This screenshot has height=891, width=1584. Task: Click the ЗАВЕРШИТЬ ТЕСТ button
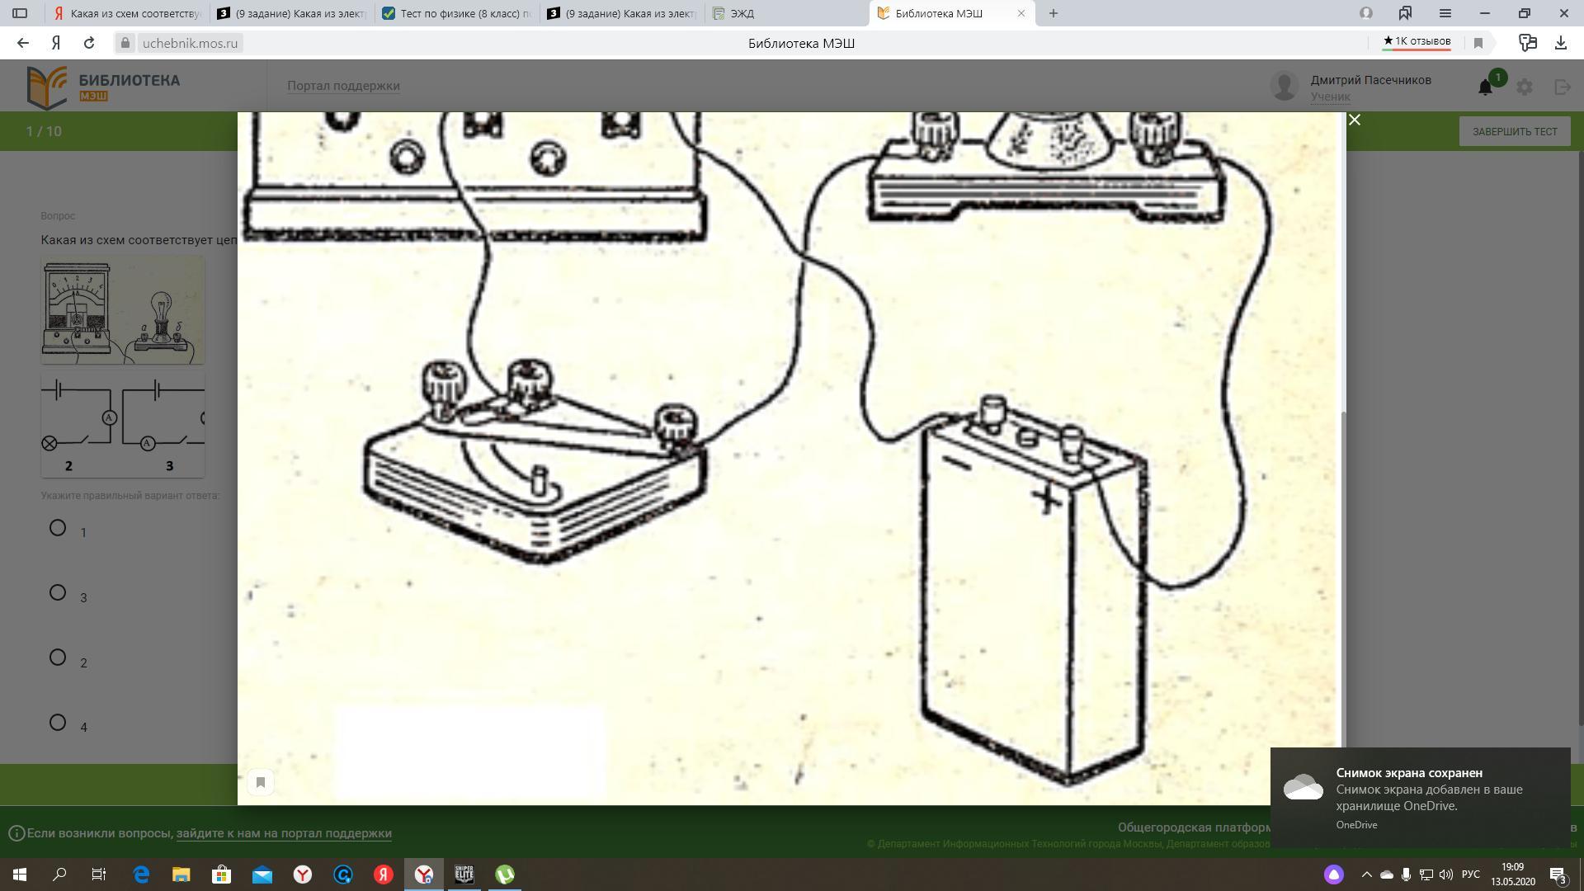[x=1515, y=131]
